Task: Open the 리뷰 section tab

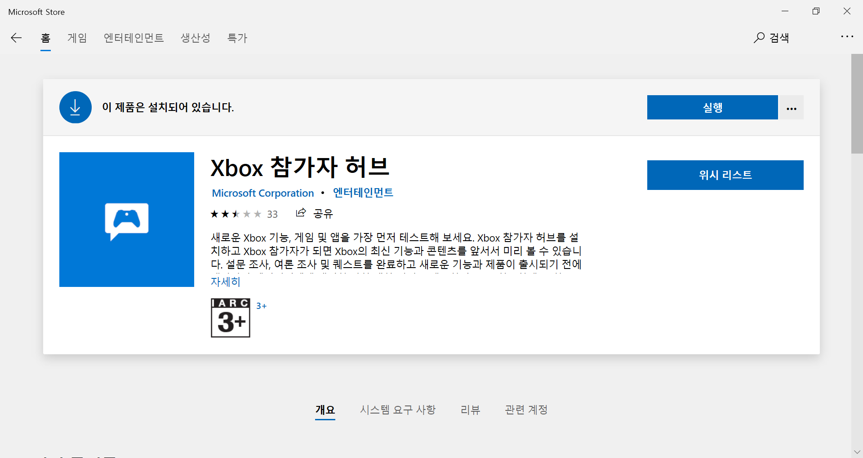Action: (x=471, y=410)
